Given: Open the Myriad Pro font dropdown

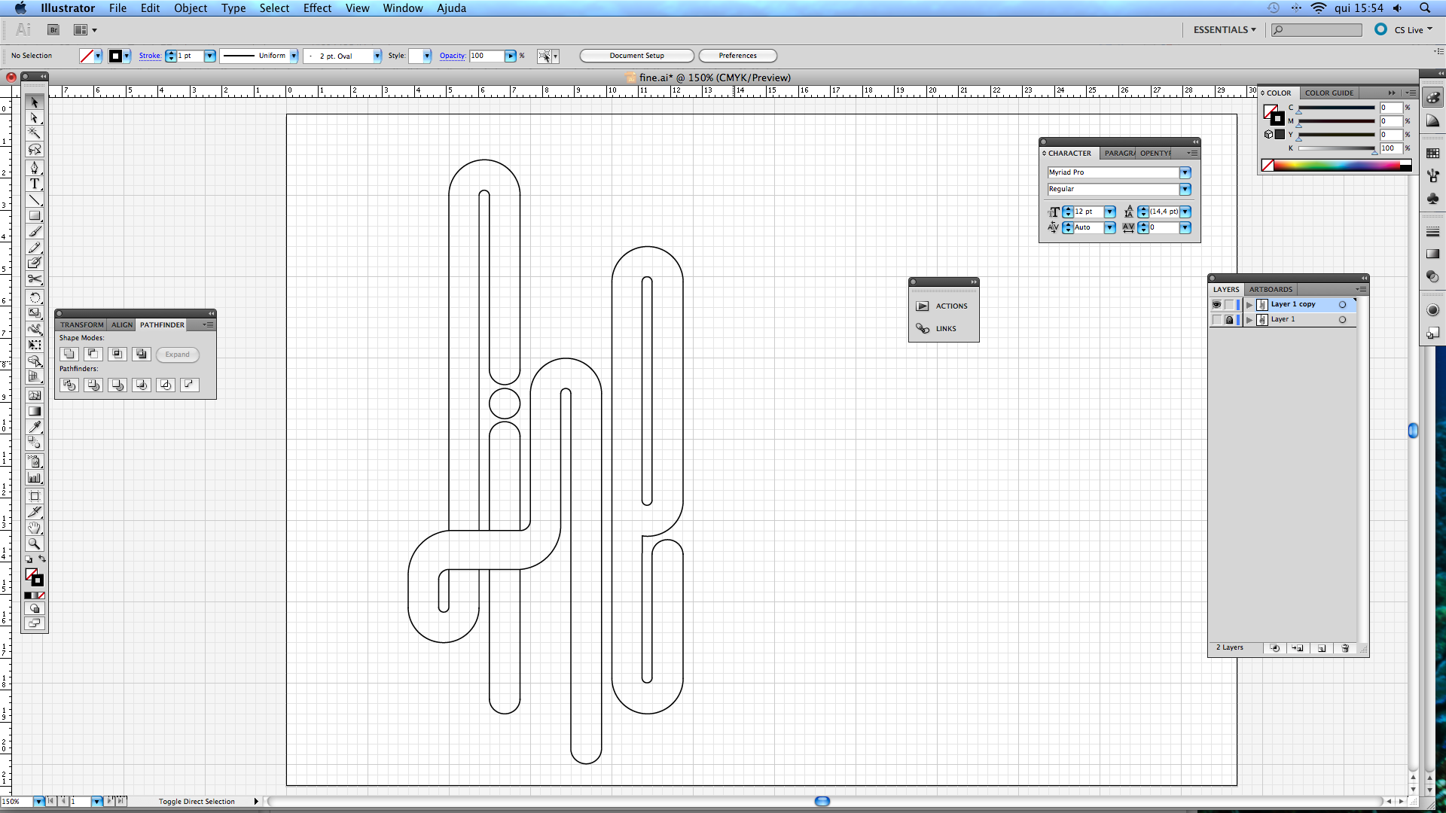Looking at the screenshot, I should (x=1185, y=172).
